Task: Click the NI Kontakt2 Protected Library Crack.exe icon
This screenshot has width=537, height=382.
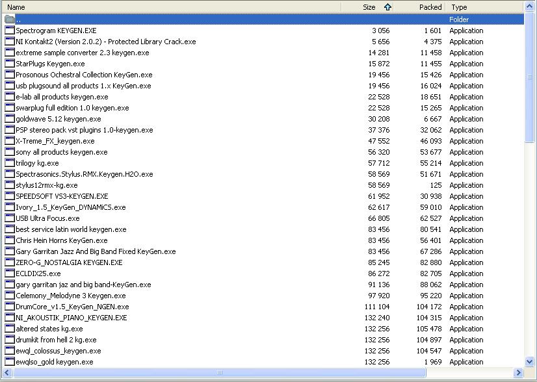Action: click(x=10, y=42)
